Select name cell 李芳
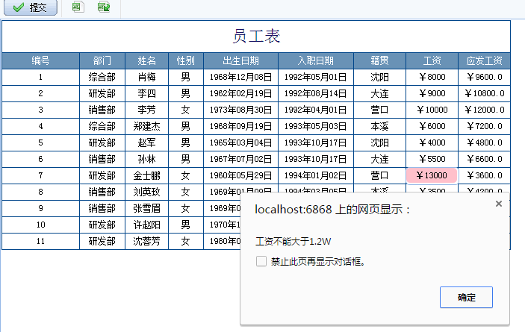 [x=146, y=110]
